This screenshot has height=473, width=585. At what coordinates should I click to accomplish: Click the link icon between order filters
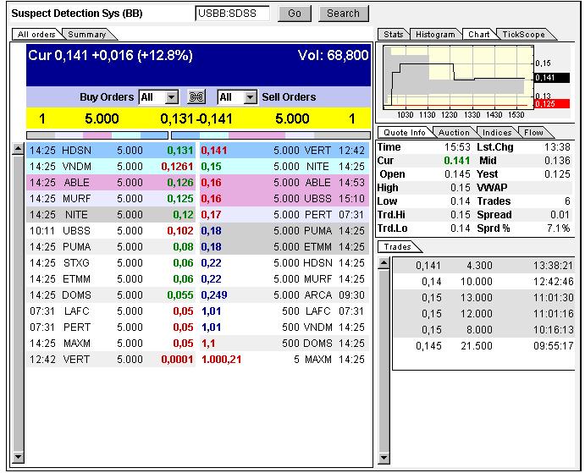pyautogui.click(x=198, y=97)
